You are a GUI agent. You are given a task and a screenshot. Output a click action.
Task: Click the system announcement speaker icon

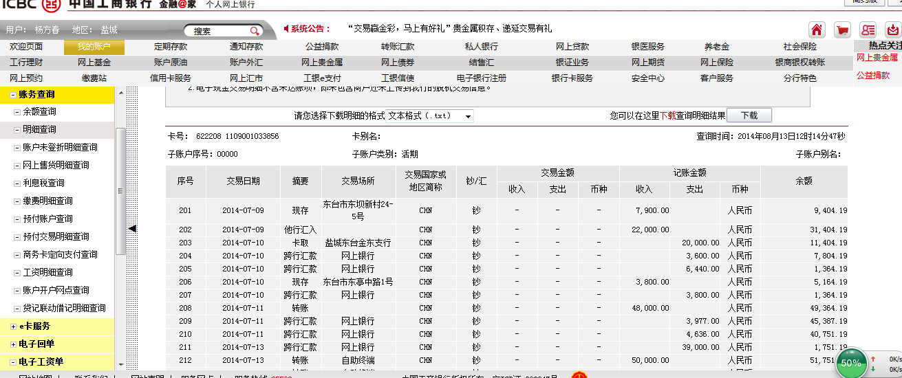tap(286, 29)
